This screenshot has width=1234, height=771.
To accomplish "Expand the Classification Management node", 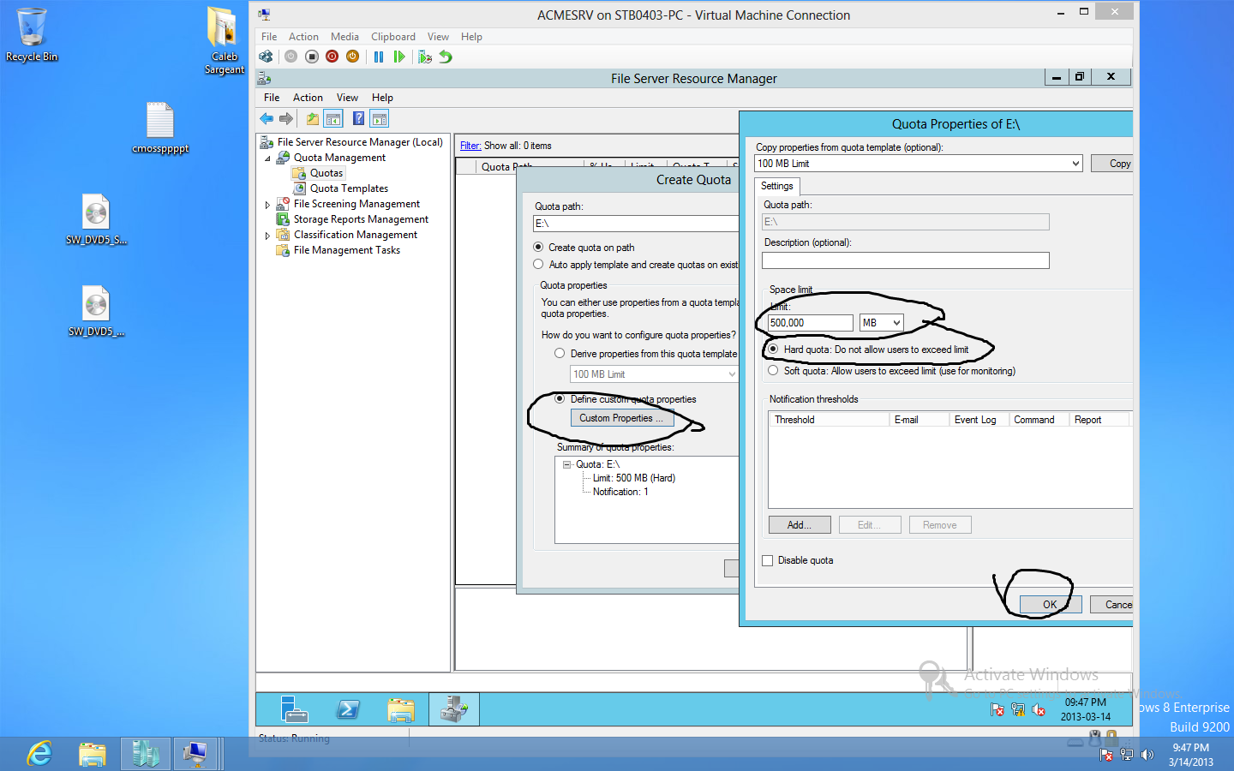I will [x=267, y=236].
